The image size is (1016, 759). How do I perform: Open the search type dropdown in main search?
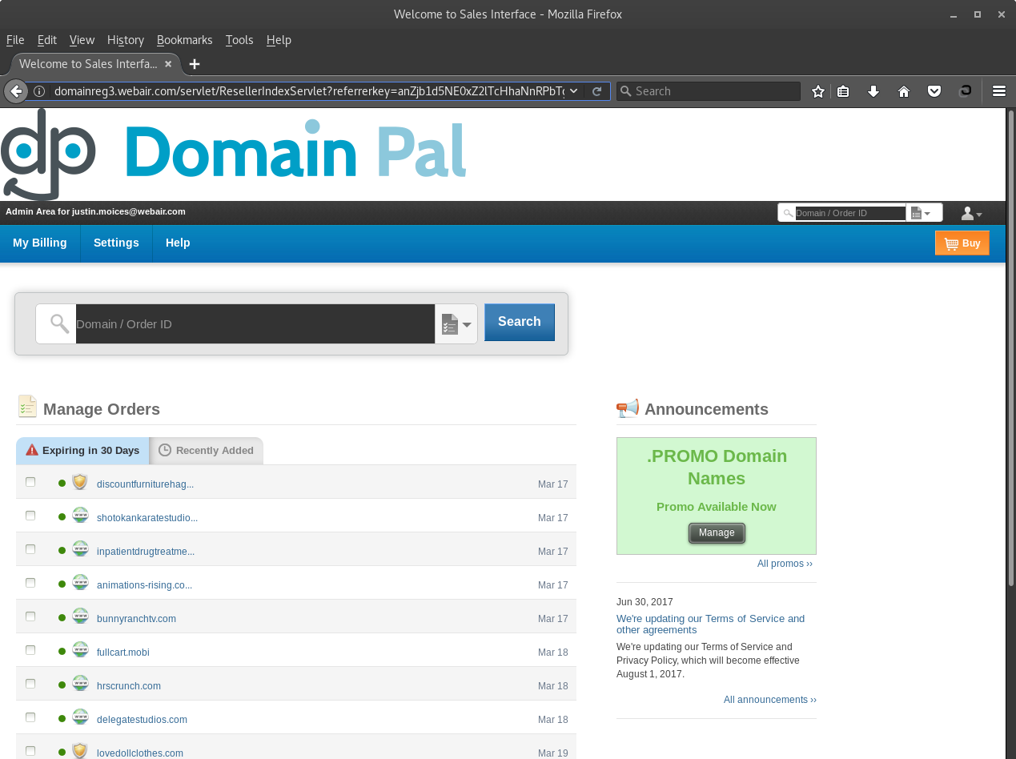coord(456,324)
